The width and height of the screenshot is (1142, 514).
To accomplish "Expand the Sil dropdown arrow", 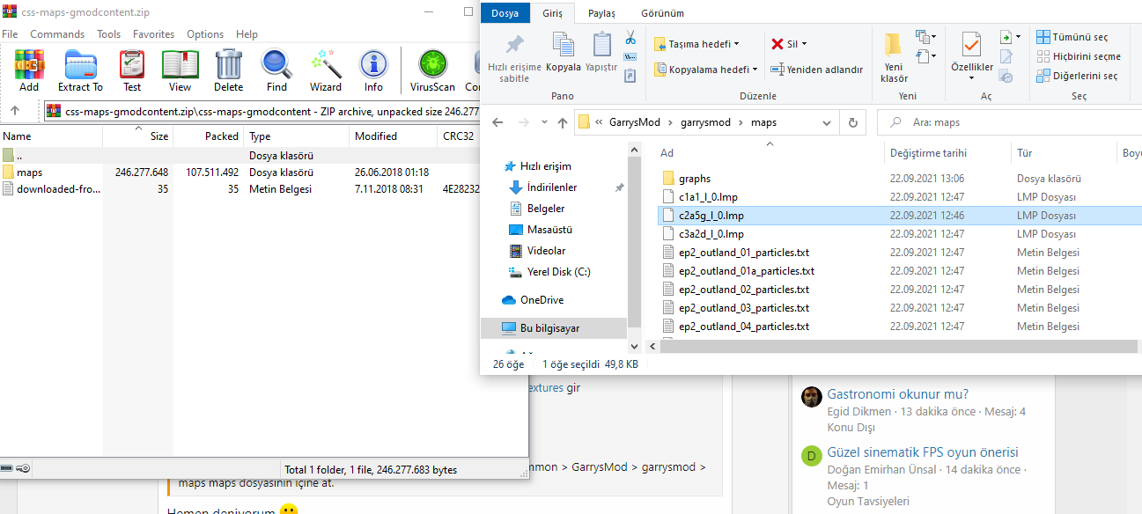I will coord(804,43).
